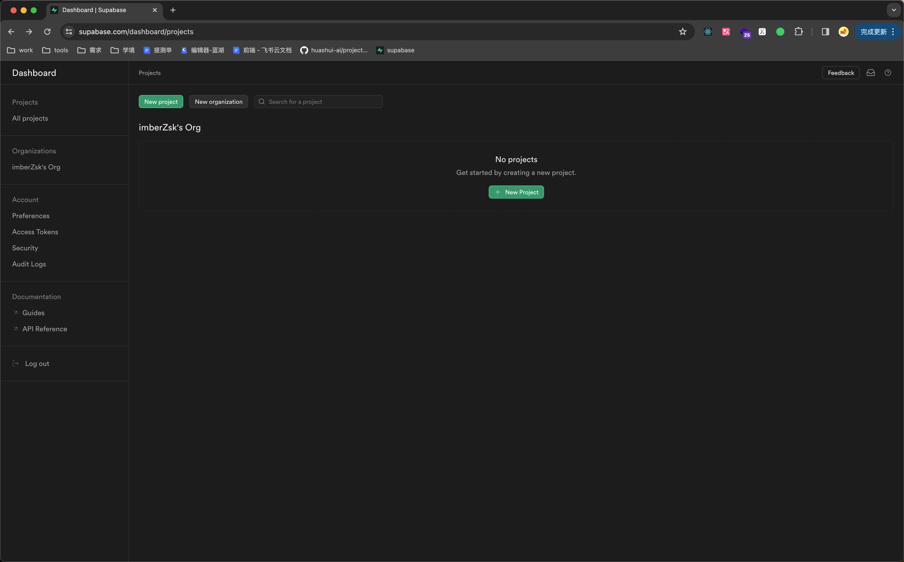
Task: Open the 提测单 bookmark
Action: click(x=158, y=50)
